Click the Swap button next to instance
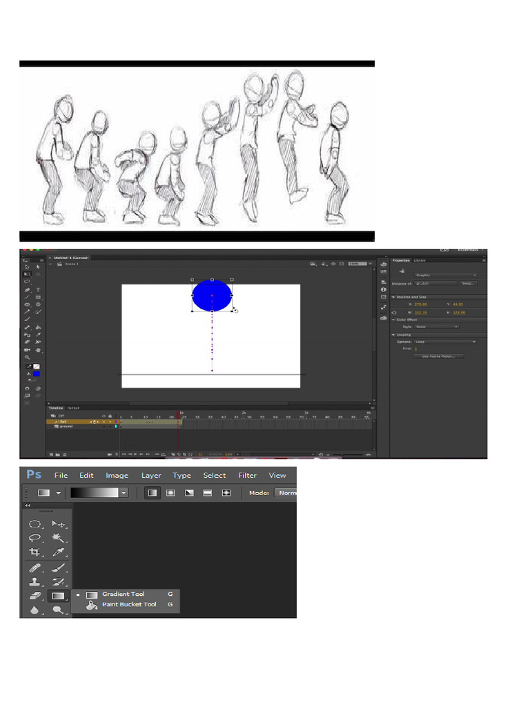 click(x=469, y=283)
